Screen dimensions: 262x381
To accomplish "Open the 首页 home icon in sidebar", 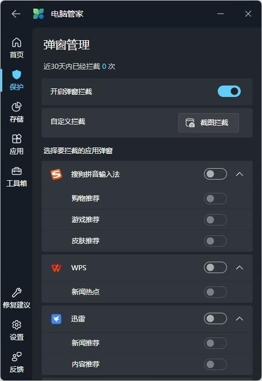I will (x=17, y=42).
